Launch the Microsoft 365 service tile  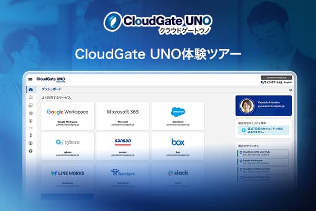coord(123,116)
